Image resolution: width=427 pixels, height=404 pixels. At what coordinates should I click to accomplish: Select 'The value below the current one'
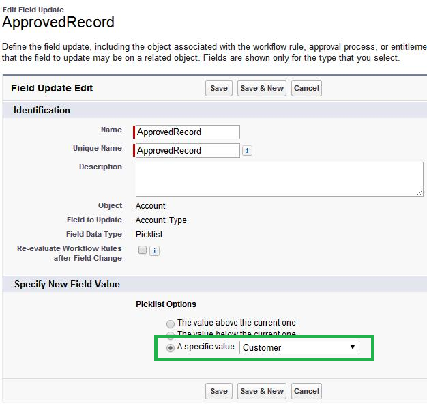171,335
